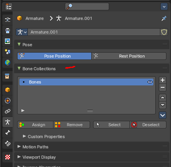
Task: Toggle fake user shield icon
Action: [164, 32]
